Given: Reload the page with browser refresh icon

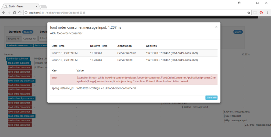Looking at the screenshot, I should 15,13.
